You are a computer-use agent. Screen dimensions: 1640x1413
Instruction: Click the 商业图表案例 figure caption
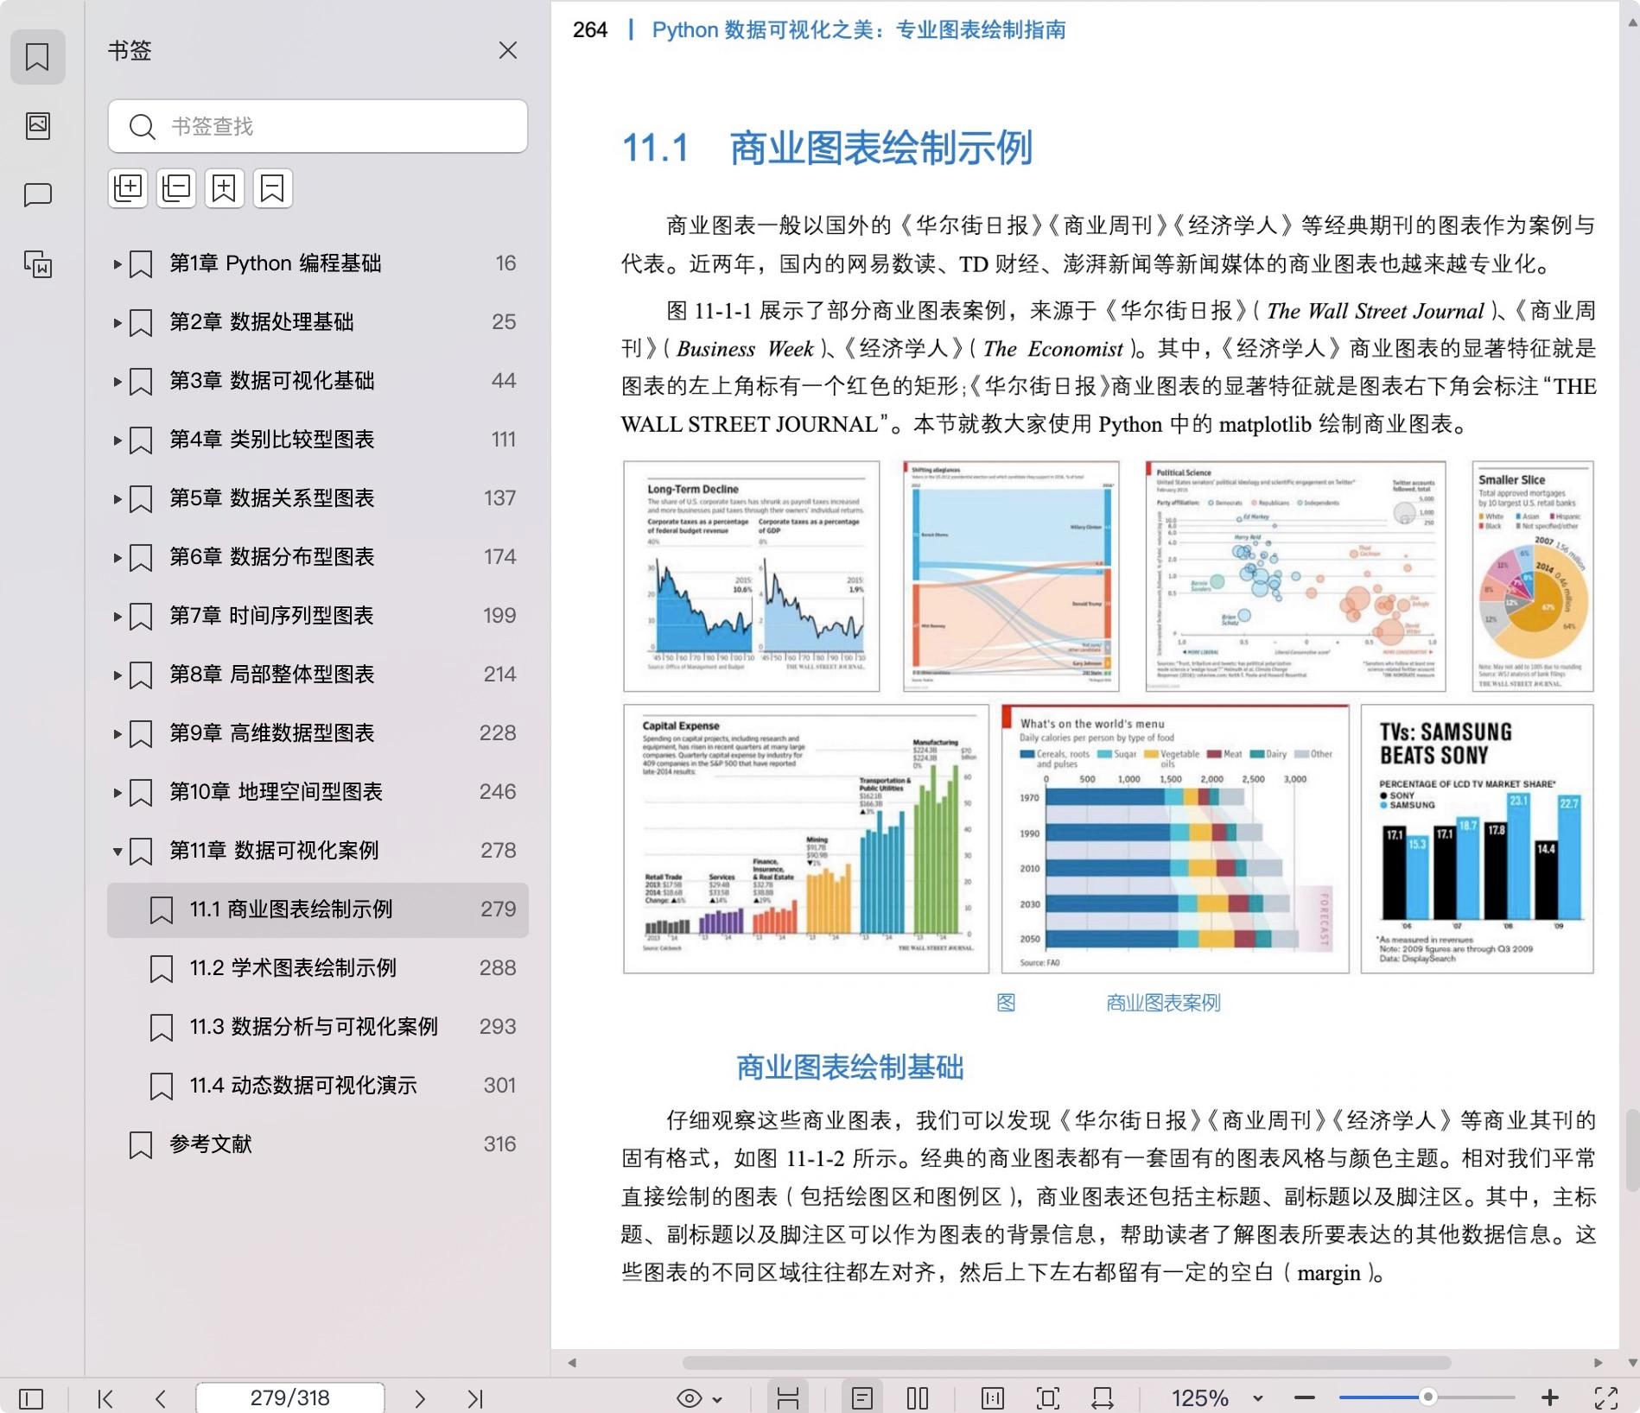pos(1163,1003)
